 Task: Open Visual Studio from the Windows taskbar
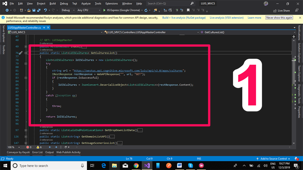[x=147, y=166]
